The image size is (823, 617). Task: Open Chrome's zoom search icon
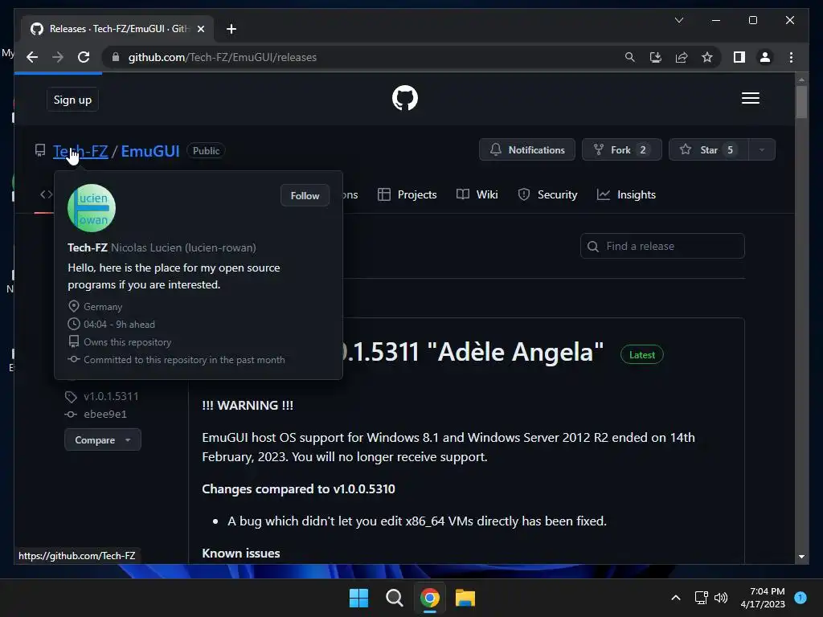point(630,57)
